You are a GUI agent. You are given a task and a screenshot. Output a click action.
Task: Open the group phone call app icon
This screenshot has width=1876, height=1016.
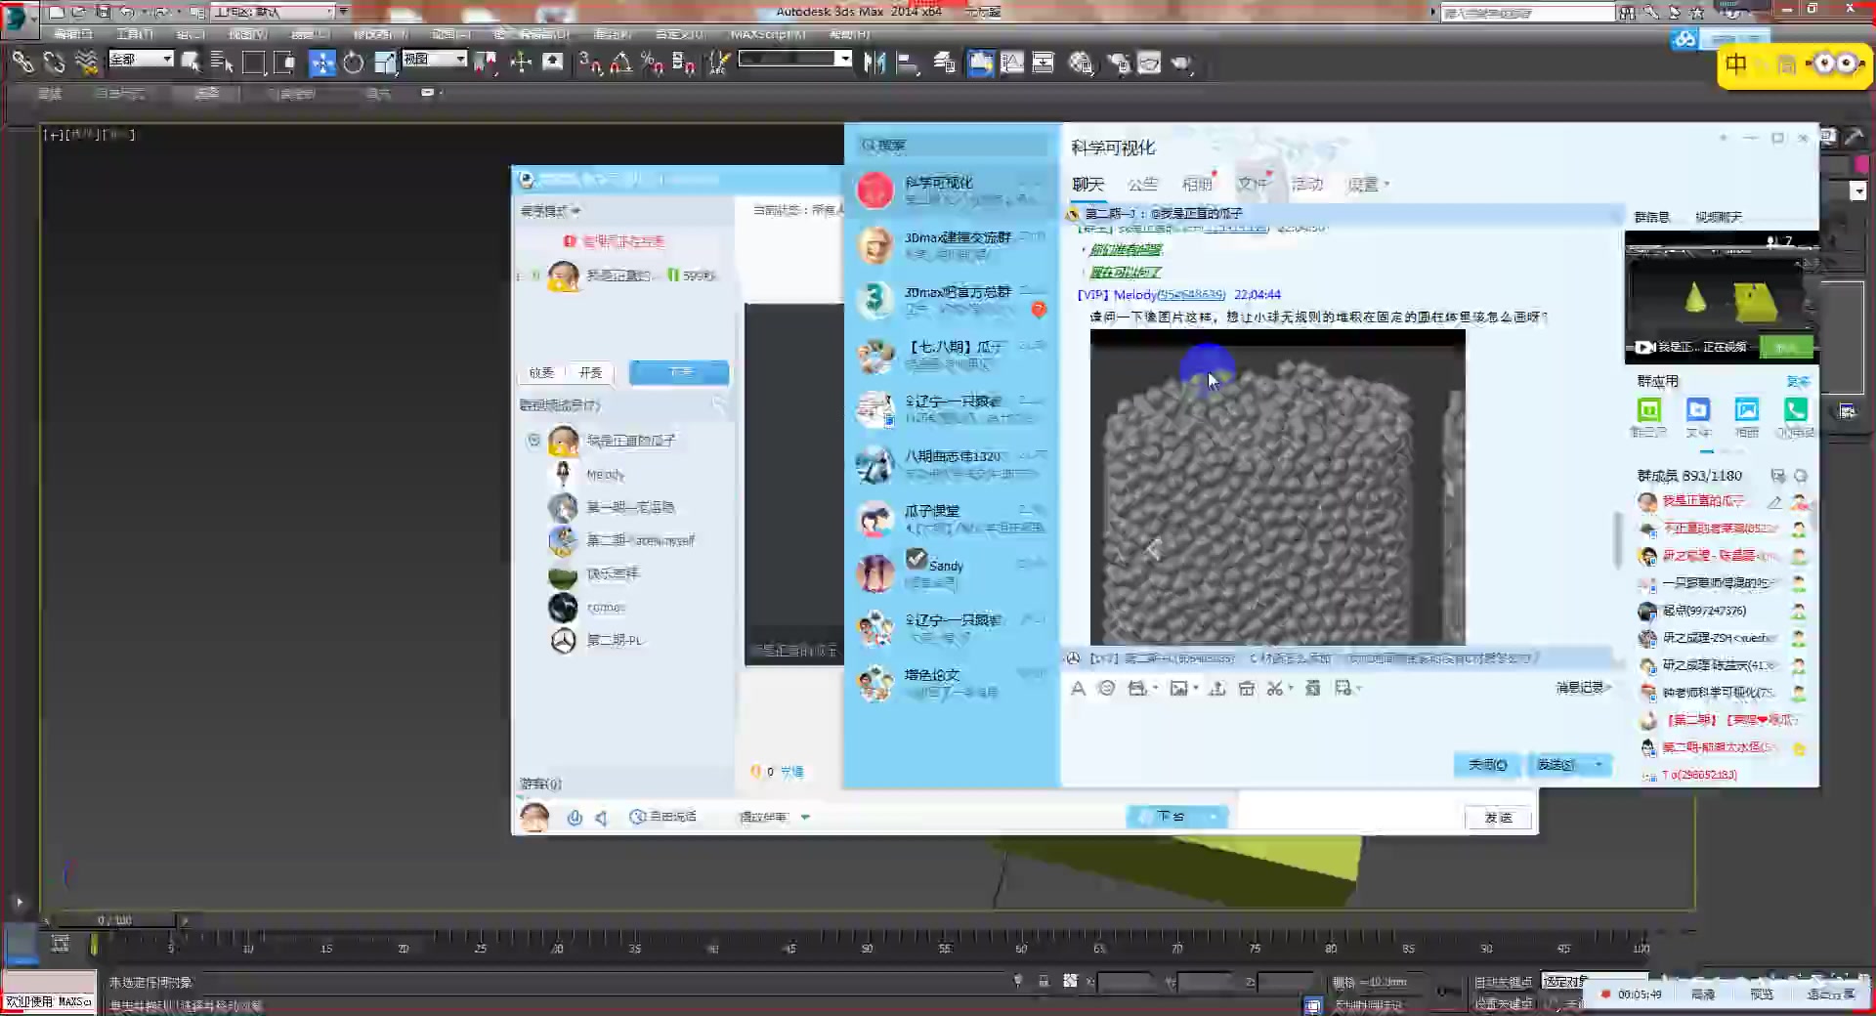pos(1796,409)
